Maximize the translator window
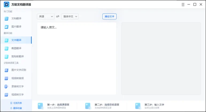 click(195, 5)
